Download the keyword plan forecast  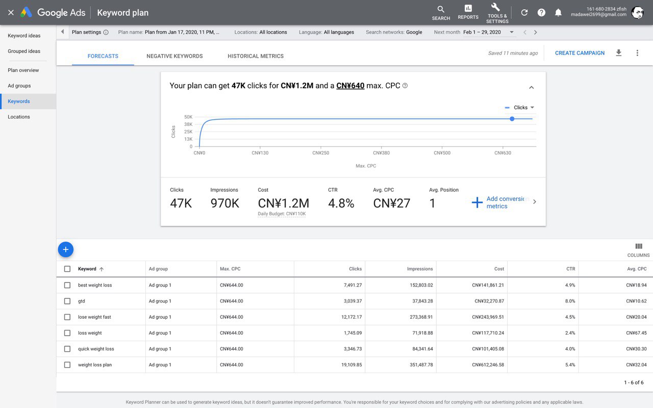(x=619, y=53)
